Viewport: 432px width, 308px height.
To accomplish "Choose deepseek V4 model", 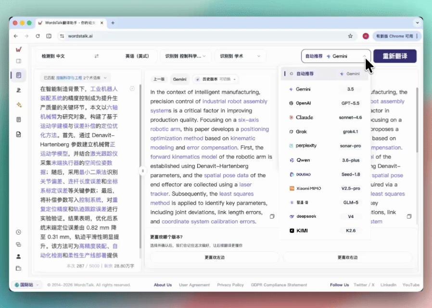I will [x=324, y=217].
